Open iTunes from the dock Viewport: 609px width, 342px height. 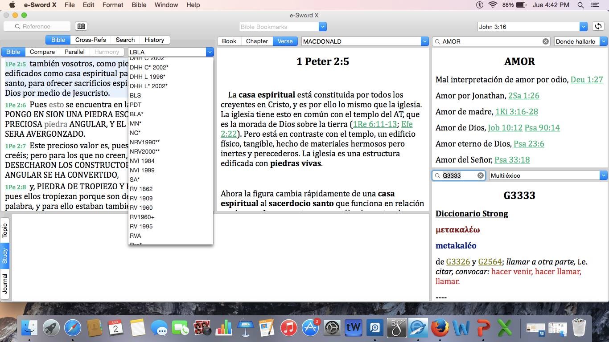[289, 329]
